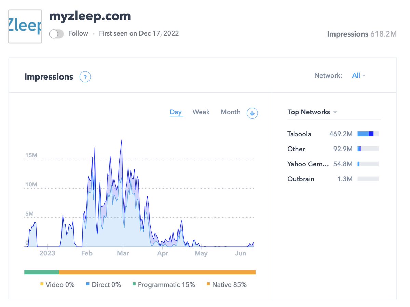Viewport: 410px width, 307px height.
Task: Click the Outbrain 1.3M value
Action: click(x=345, y=179)
